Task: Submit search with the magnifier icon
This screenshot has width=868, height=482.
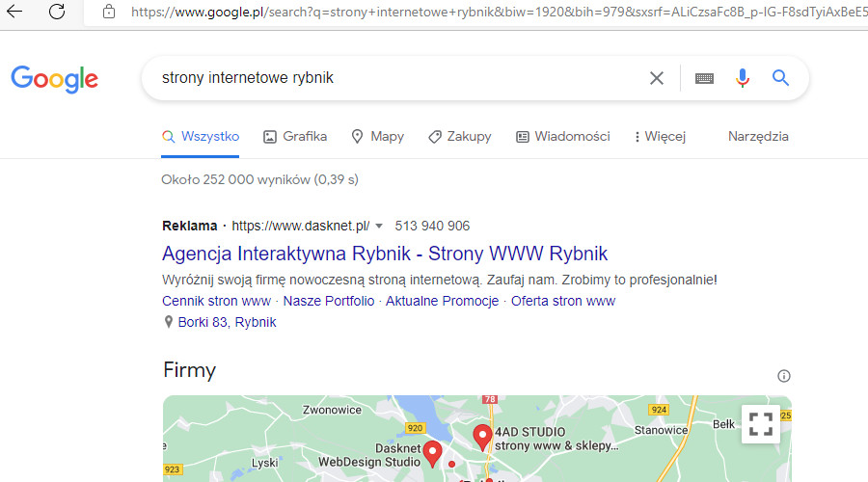Action: tap(780, 77)
